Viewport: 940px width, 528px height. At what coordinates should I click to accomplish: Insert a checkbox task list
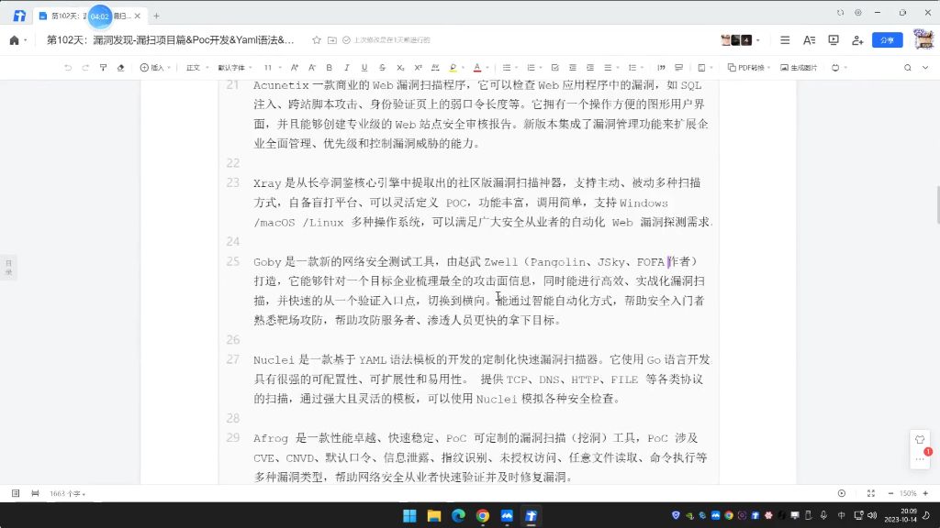pos(555,68)
